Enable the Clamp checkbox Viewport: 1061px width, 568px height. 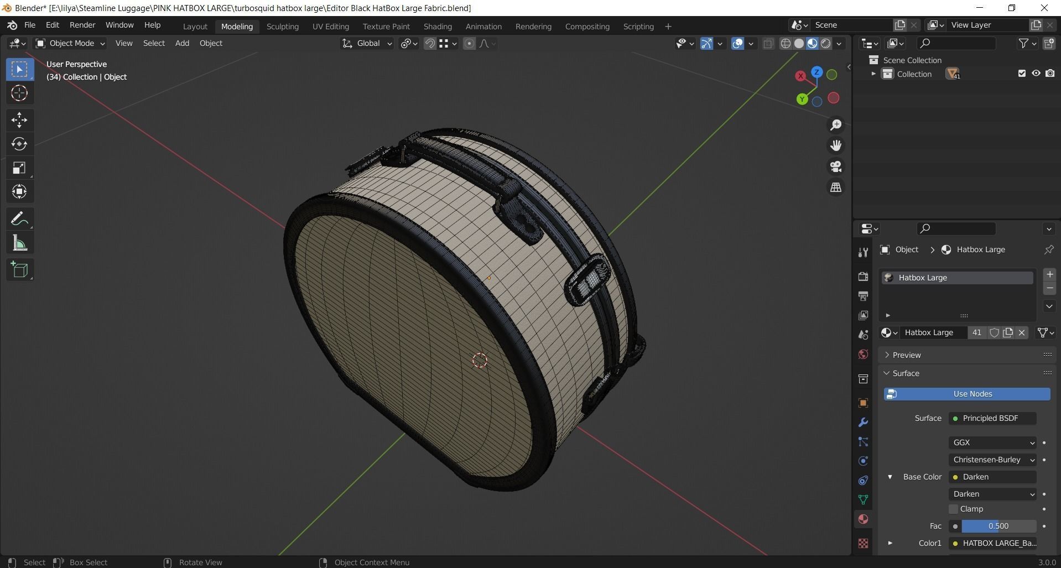(x=953, y=509)
